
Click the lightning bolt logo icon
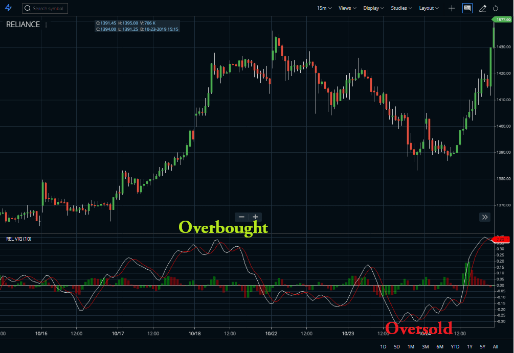point(9,8)
